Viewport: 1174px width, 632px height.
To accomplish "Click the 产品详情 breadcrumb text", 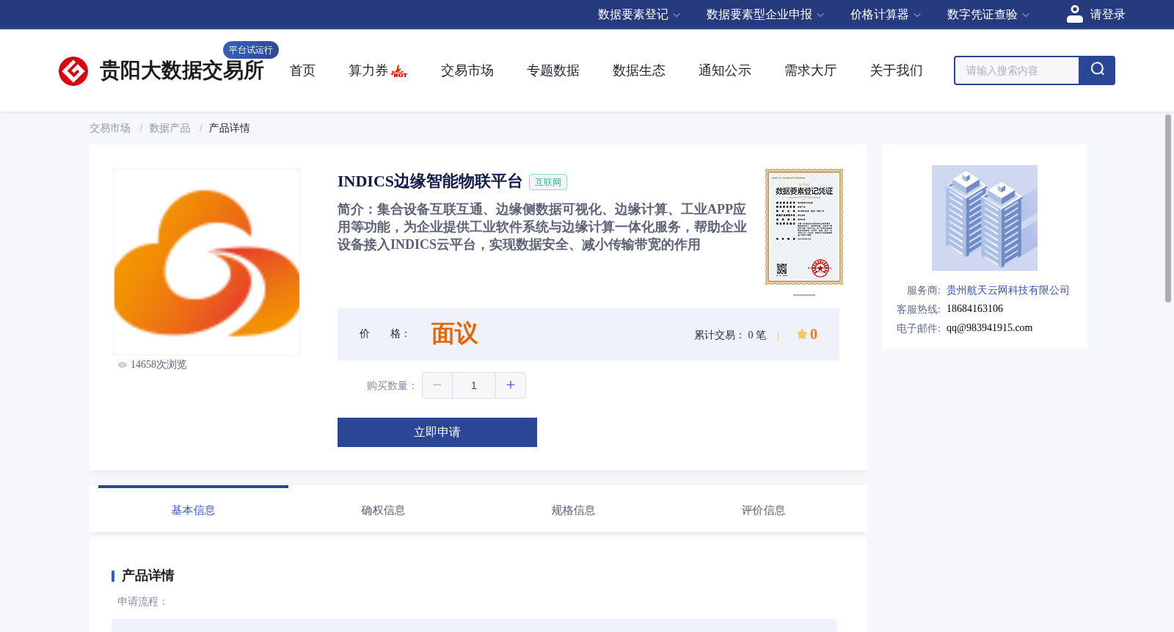I will point(230,128).
